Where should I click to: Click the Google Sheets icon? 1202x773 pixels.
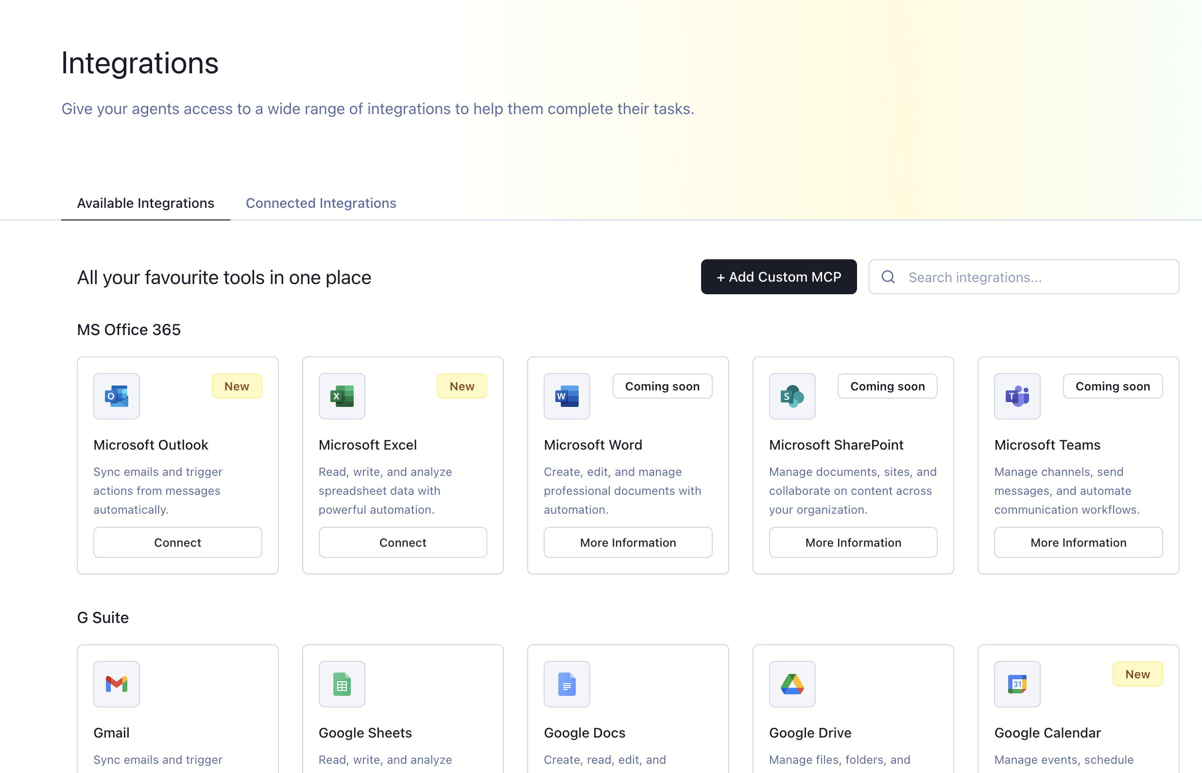click(342, 684)
